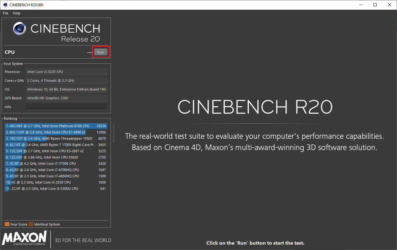The width and height of the screenshot is (397, 250).
Task: Select ranking entry Ryzen 7 1700X
Action: tap(56, 145)
